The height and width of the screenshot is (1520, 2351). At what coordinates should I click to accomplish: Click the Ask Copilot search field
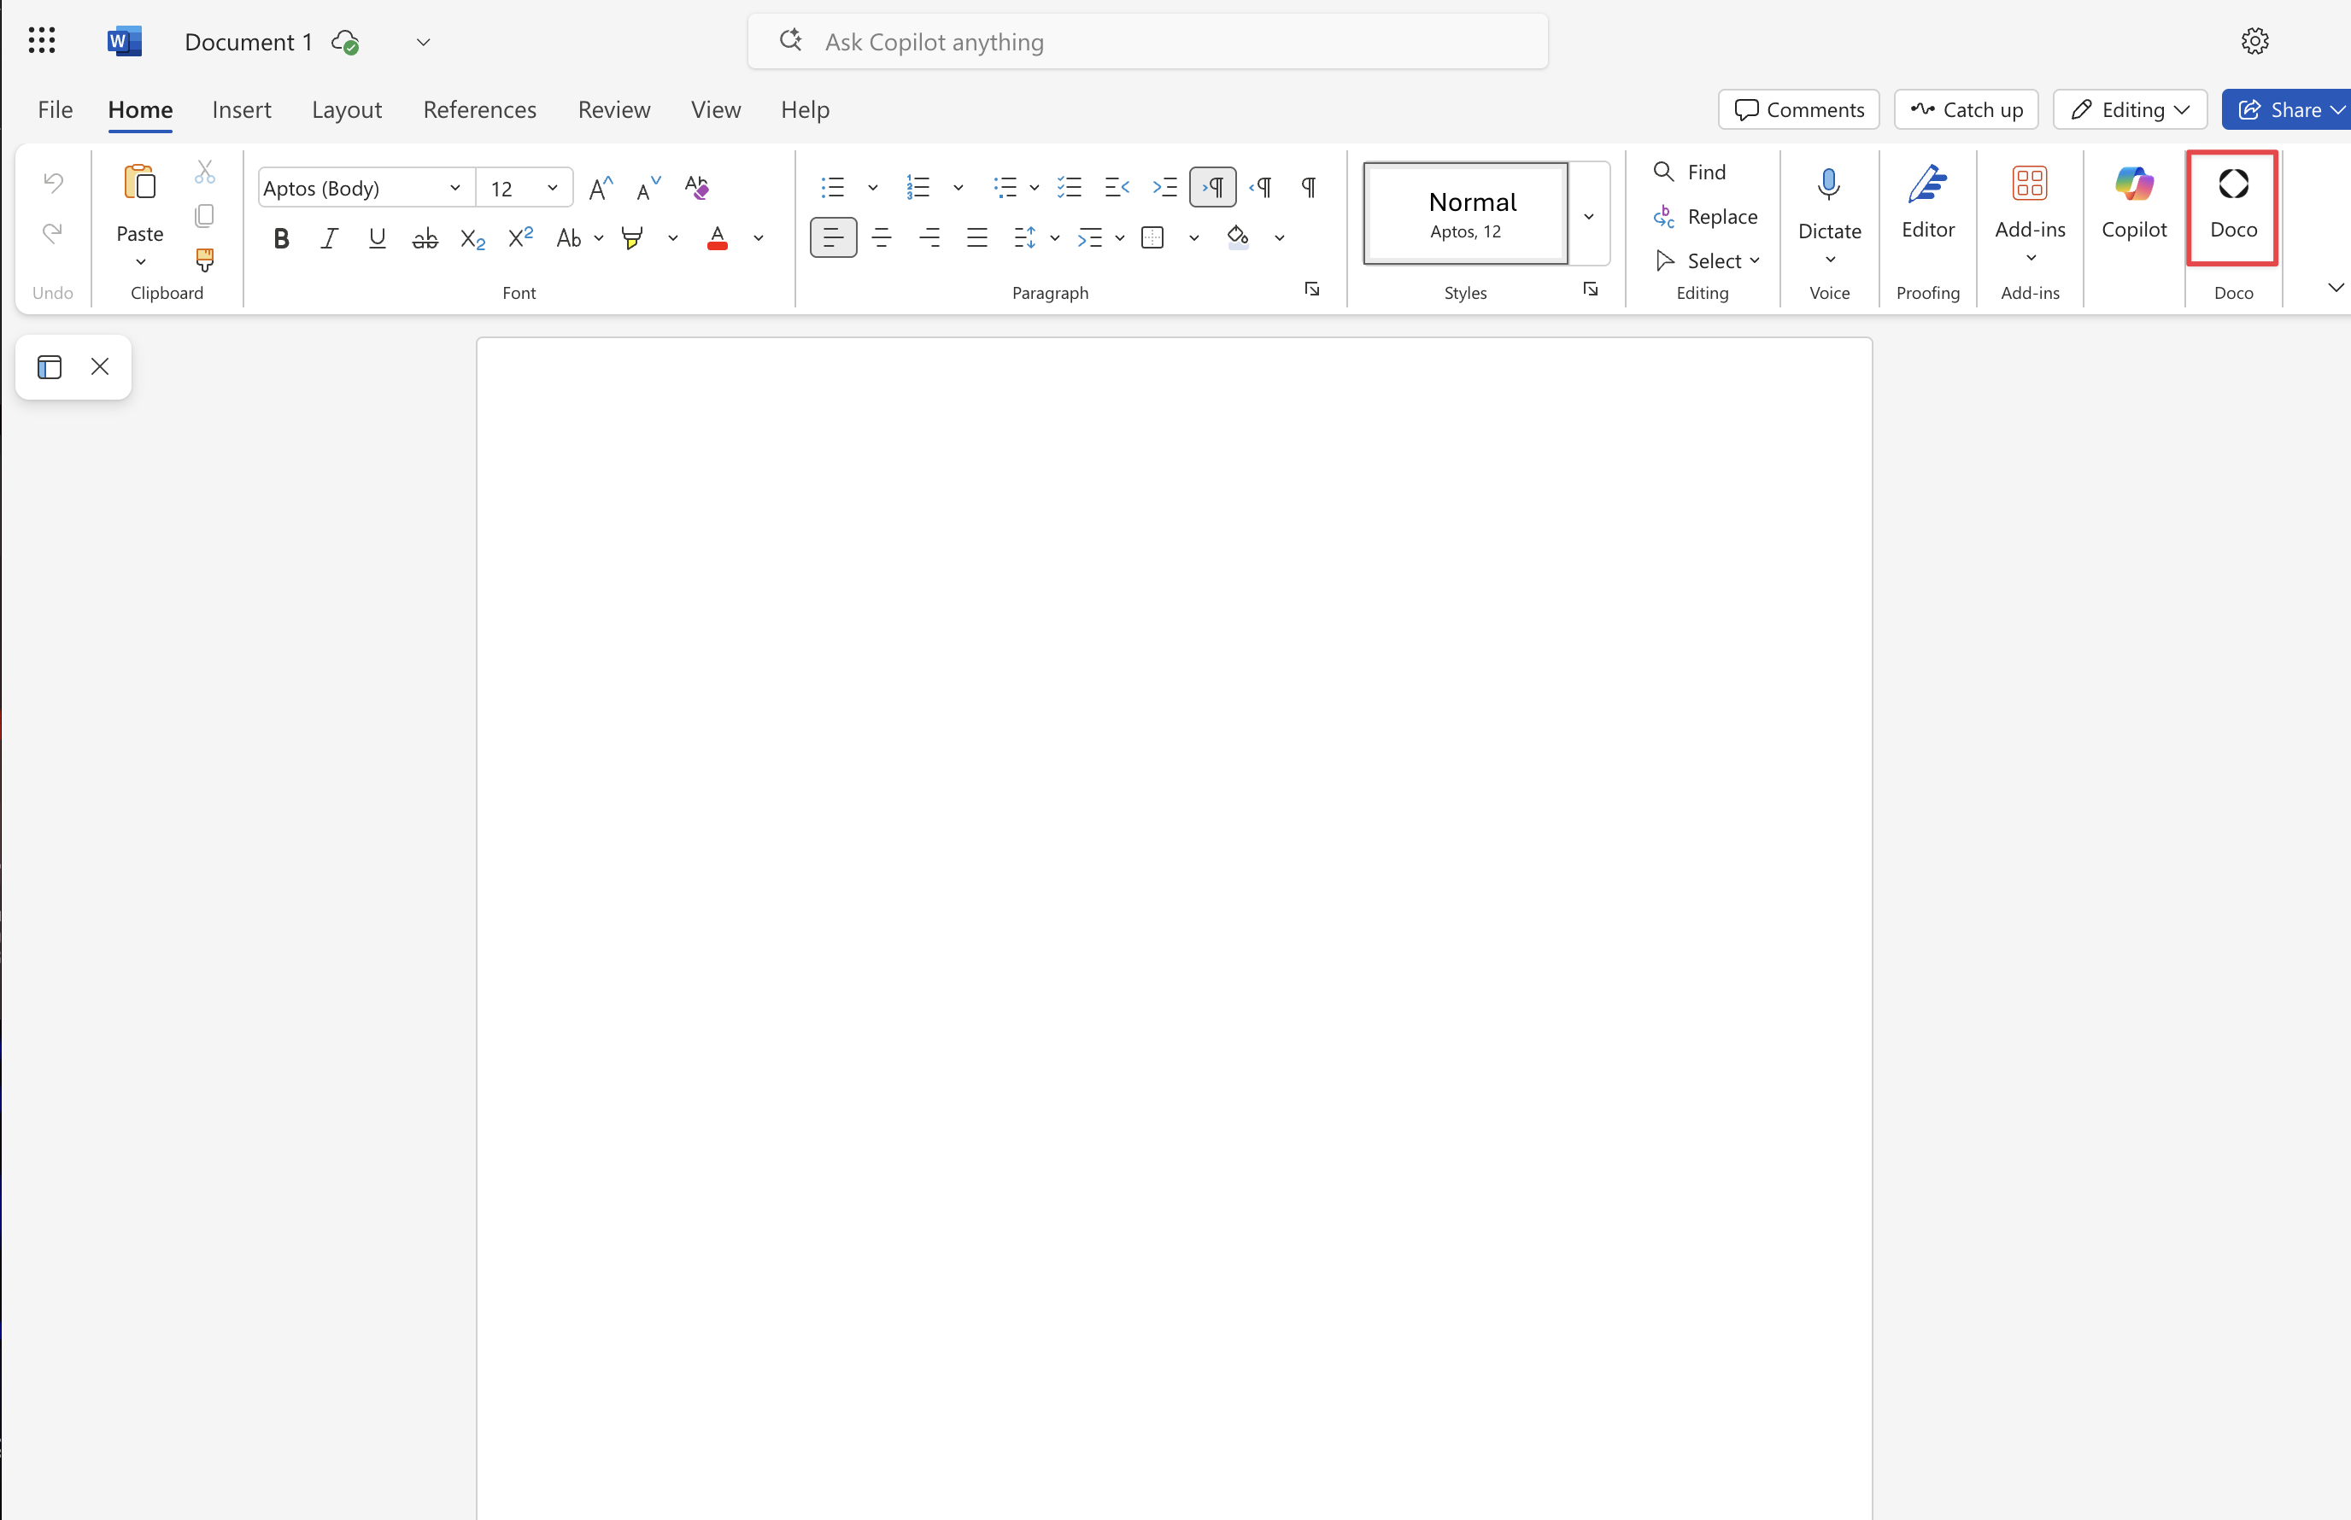click(1146, 42)
